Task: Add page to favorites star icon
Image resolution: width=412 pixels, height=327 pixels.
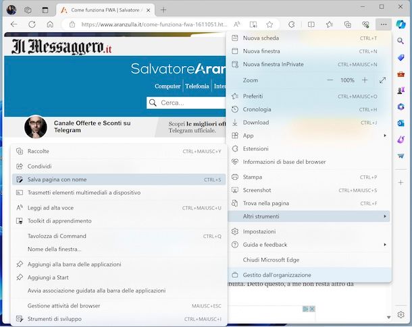Action: click(269, 24)
